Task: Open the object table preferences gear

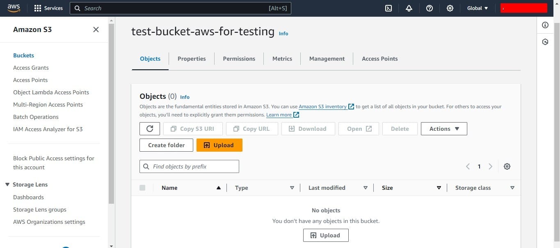Action: pyautogui.click(x=507, y=166)
